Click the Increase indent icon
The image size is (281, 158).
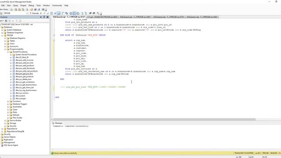point(94,13)
